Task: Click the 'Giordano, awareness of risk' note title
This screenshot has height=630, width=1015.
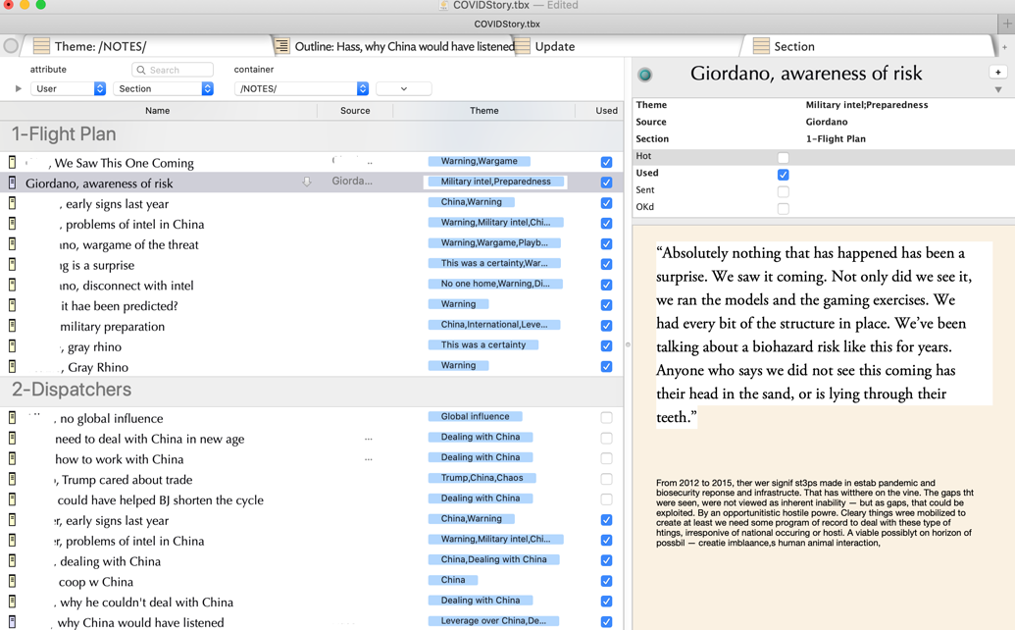Action: 806,74
